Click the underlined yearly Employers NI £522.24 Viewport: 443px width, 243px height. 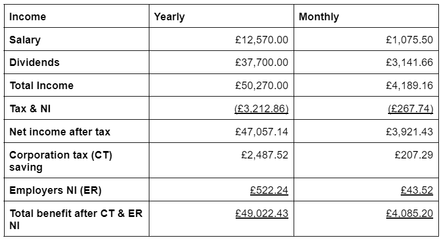tap(269, 190)
